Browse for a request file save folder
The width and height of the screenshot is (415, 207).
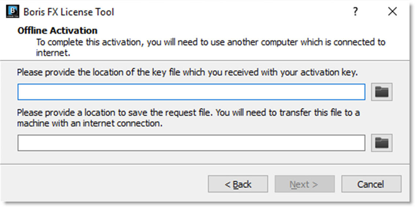tap(382, 143)
